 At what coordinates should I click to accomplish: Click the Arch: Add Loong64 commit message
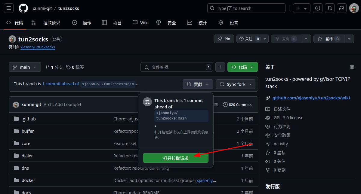coord(62,105)
